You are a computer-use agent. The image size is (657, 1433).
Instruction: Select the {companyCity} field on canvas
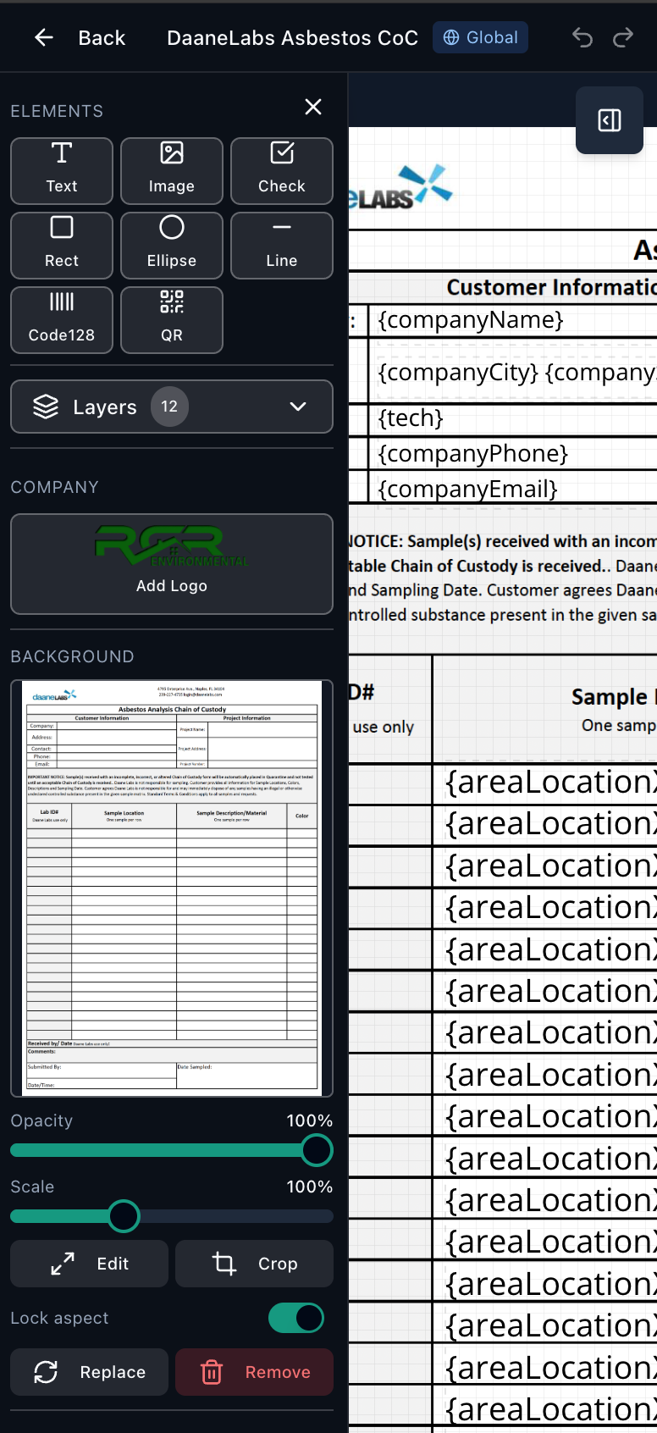click(x=458, y=373)
